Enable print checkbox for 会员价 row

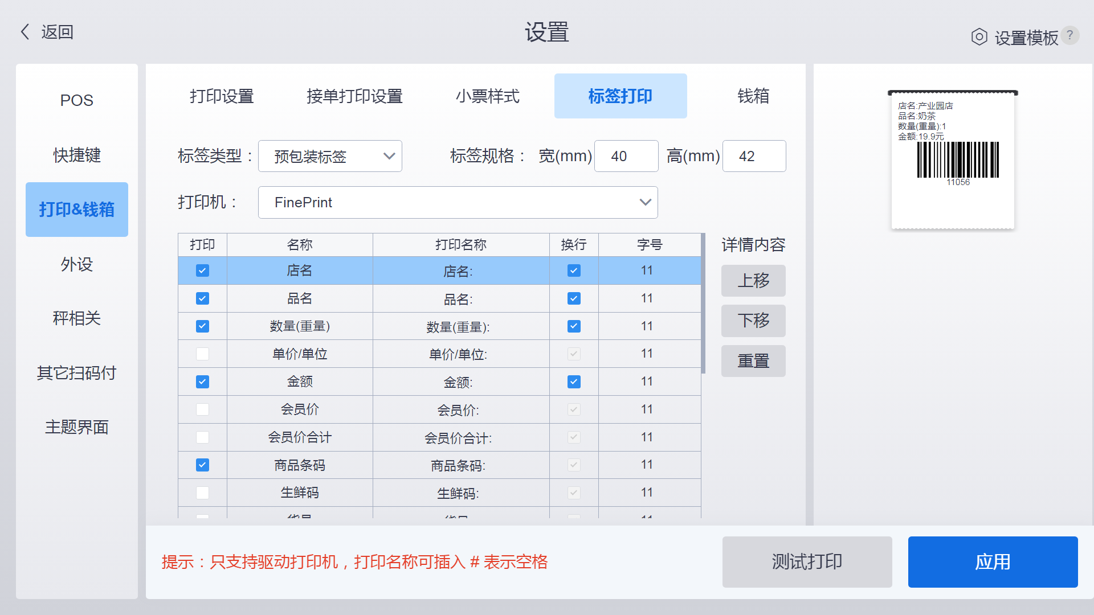pyautogui.click(x=202, y=409)
